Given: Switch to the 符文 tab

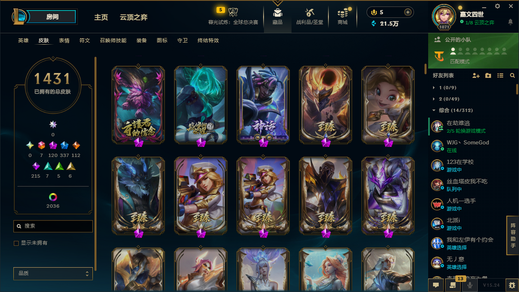Looking at the screenshot, I should [x=85, y=40].
